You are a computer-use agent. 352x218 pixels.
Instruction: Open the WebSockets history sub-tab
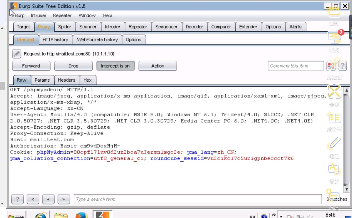pos(97,40)
